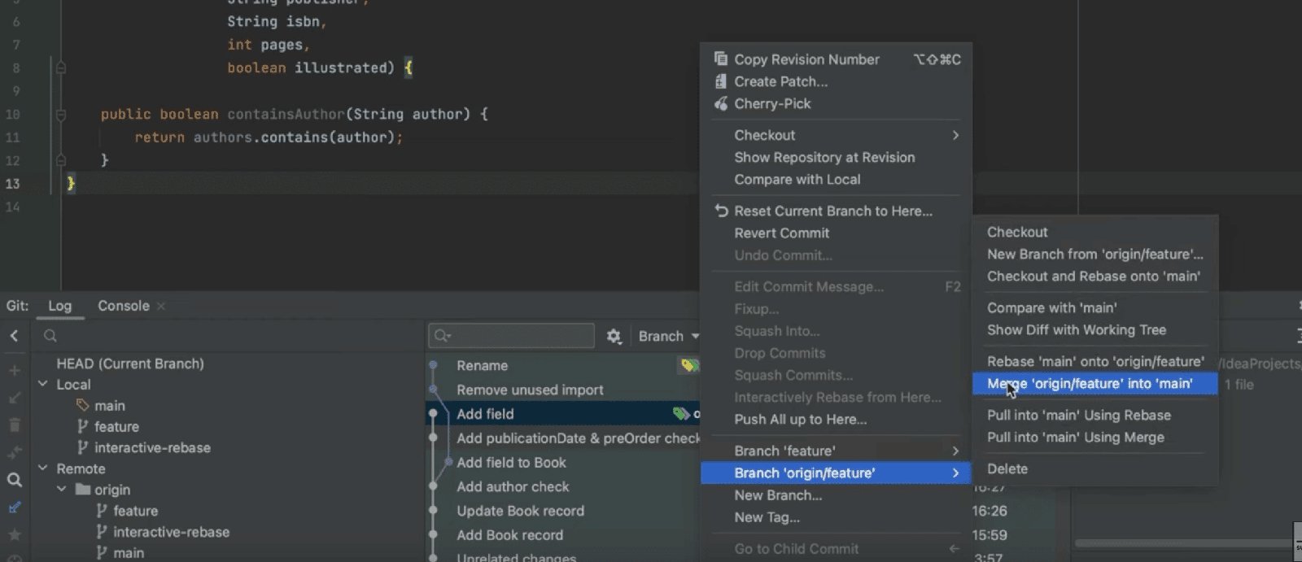1302x562 pixels.
Task: Click fold marker on line 8 gutter
Action: [x=60, y=68]
